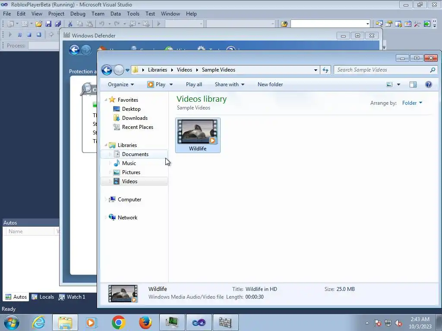This screenshot has height=331, width=442.
Task: Click the Title value Wildlife in HD
Action: tap(261, 289)
